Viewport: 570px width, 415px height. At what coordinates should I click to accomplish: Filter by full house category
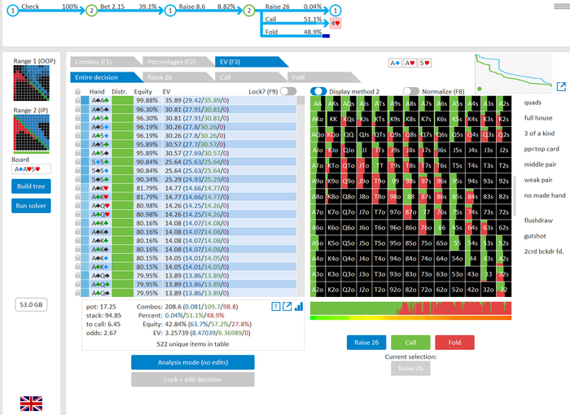pos(538,118)
